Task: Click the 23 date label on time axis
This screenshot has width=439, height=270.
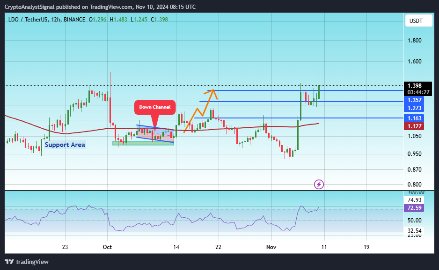Action: click(65, 247)
